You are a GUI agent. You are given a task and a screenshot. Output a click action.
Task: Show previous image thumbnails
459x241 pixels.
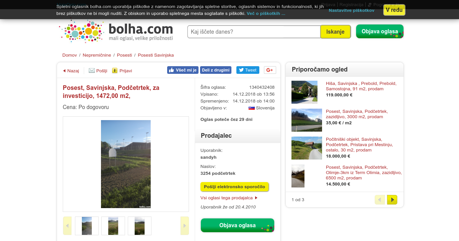pos(67,226)
